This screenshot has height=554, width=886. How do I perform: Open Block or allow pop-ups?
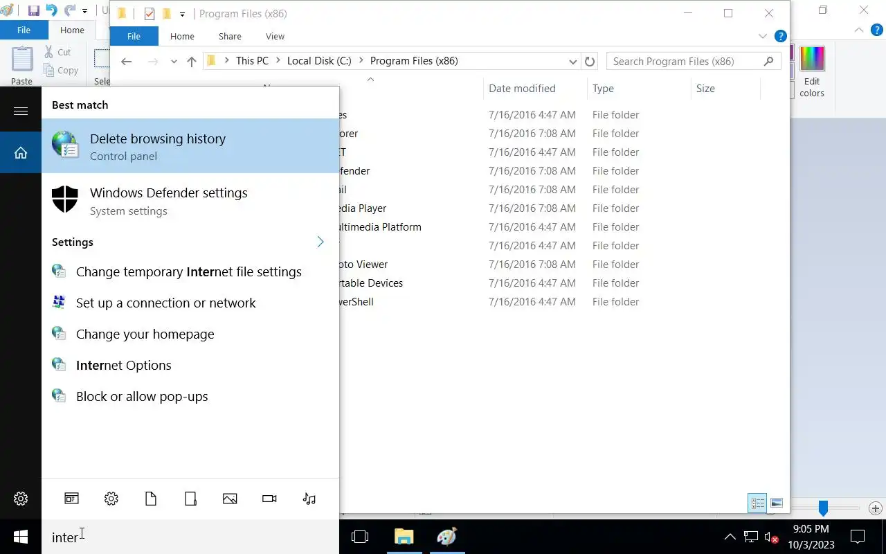tap(190, 396)
